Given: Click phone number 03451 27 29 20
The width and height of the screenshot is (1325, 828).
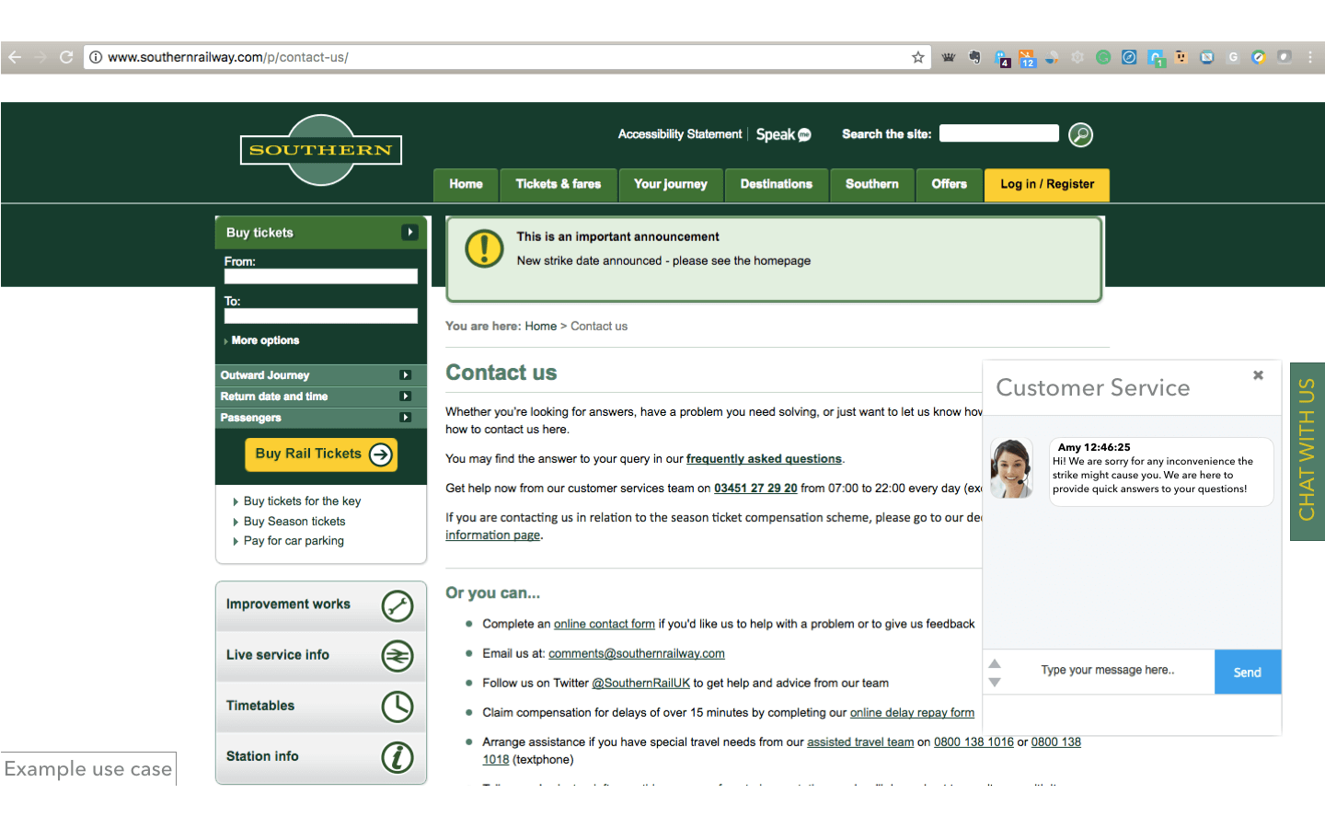Looking at the screenshot, I should [x=755, y=489].
